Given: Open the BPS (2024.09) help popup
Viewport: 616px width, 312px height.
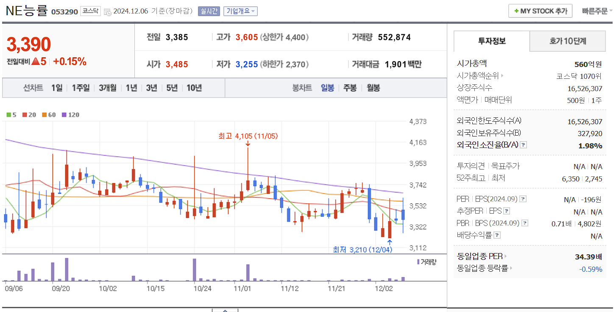Looking at the screenshot, I should (x=525, y=223).
